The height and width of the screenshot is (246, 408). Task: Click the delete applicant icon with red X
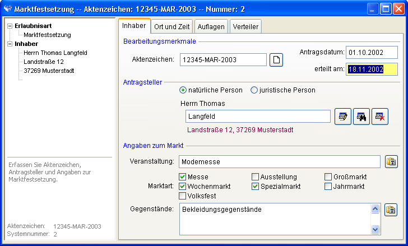coord(379,117)
